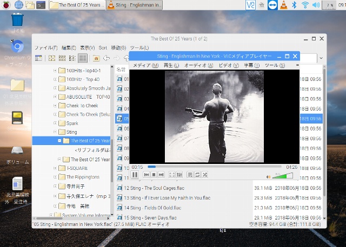This screenshot has width=346, height=247.
Task: Skip to next track in VLC
Action: point(161,175)
